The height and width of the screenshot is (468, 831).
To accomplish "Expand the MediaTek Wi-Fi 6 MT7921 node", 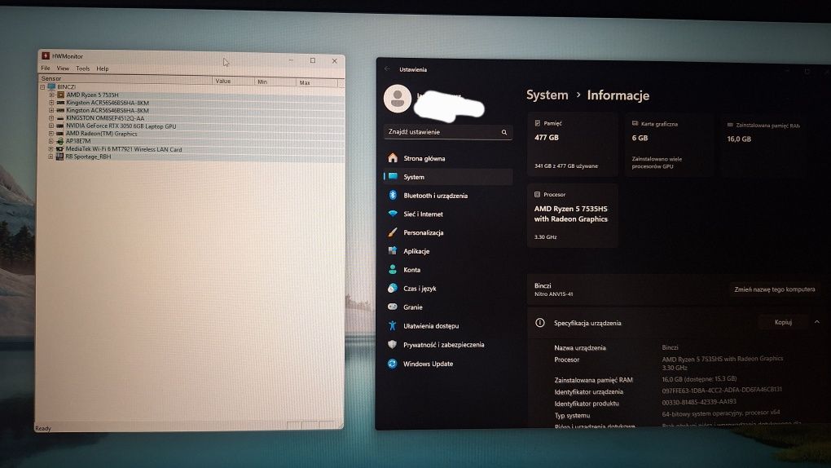I will (x=51, y=149).
